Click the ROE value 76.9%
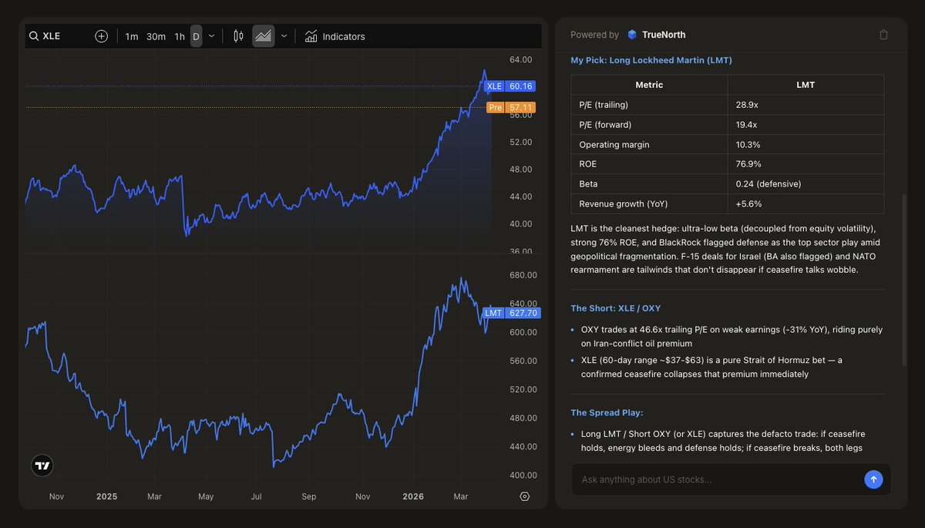This screenshot has width=925, height=528. click(748, 164)
